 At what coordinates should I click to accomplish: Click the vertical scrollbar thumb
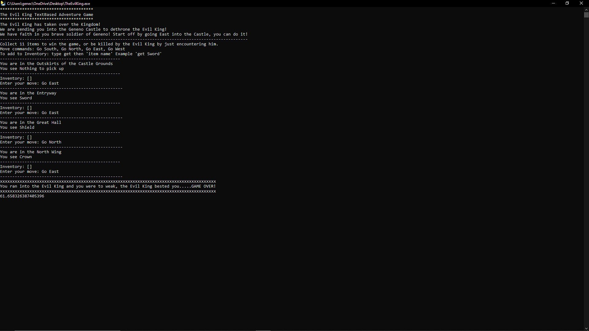click(586, 15)
